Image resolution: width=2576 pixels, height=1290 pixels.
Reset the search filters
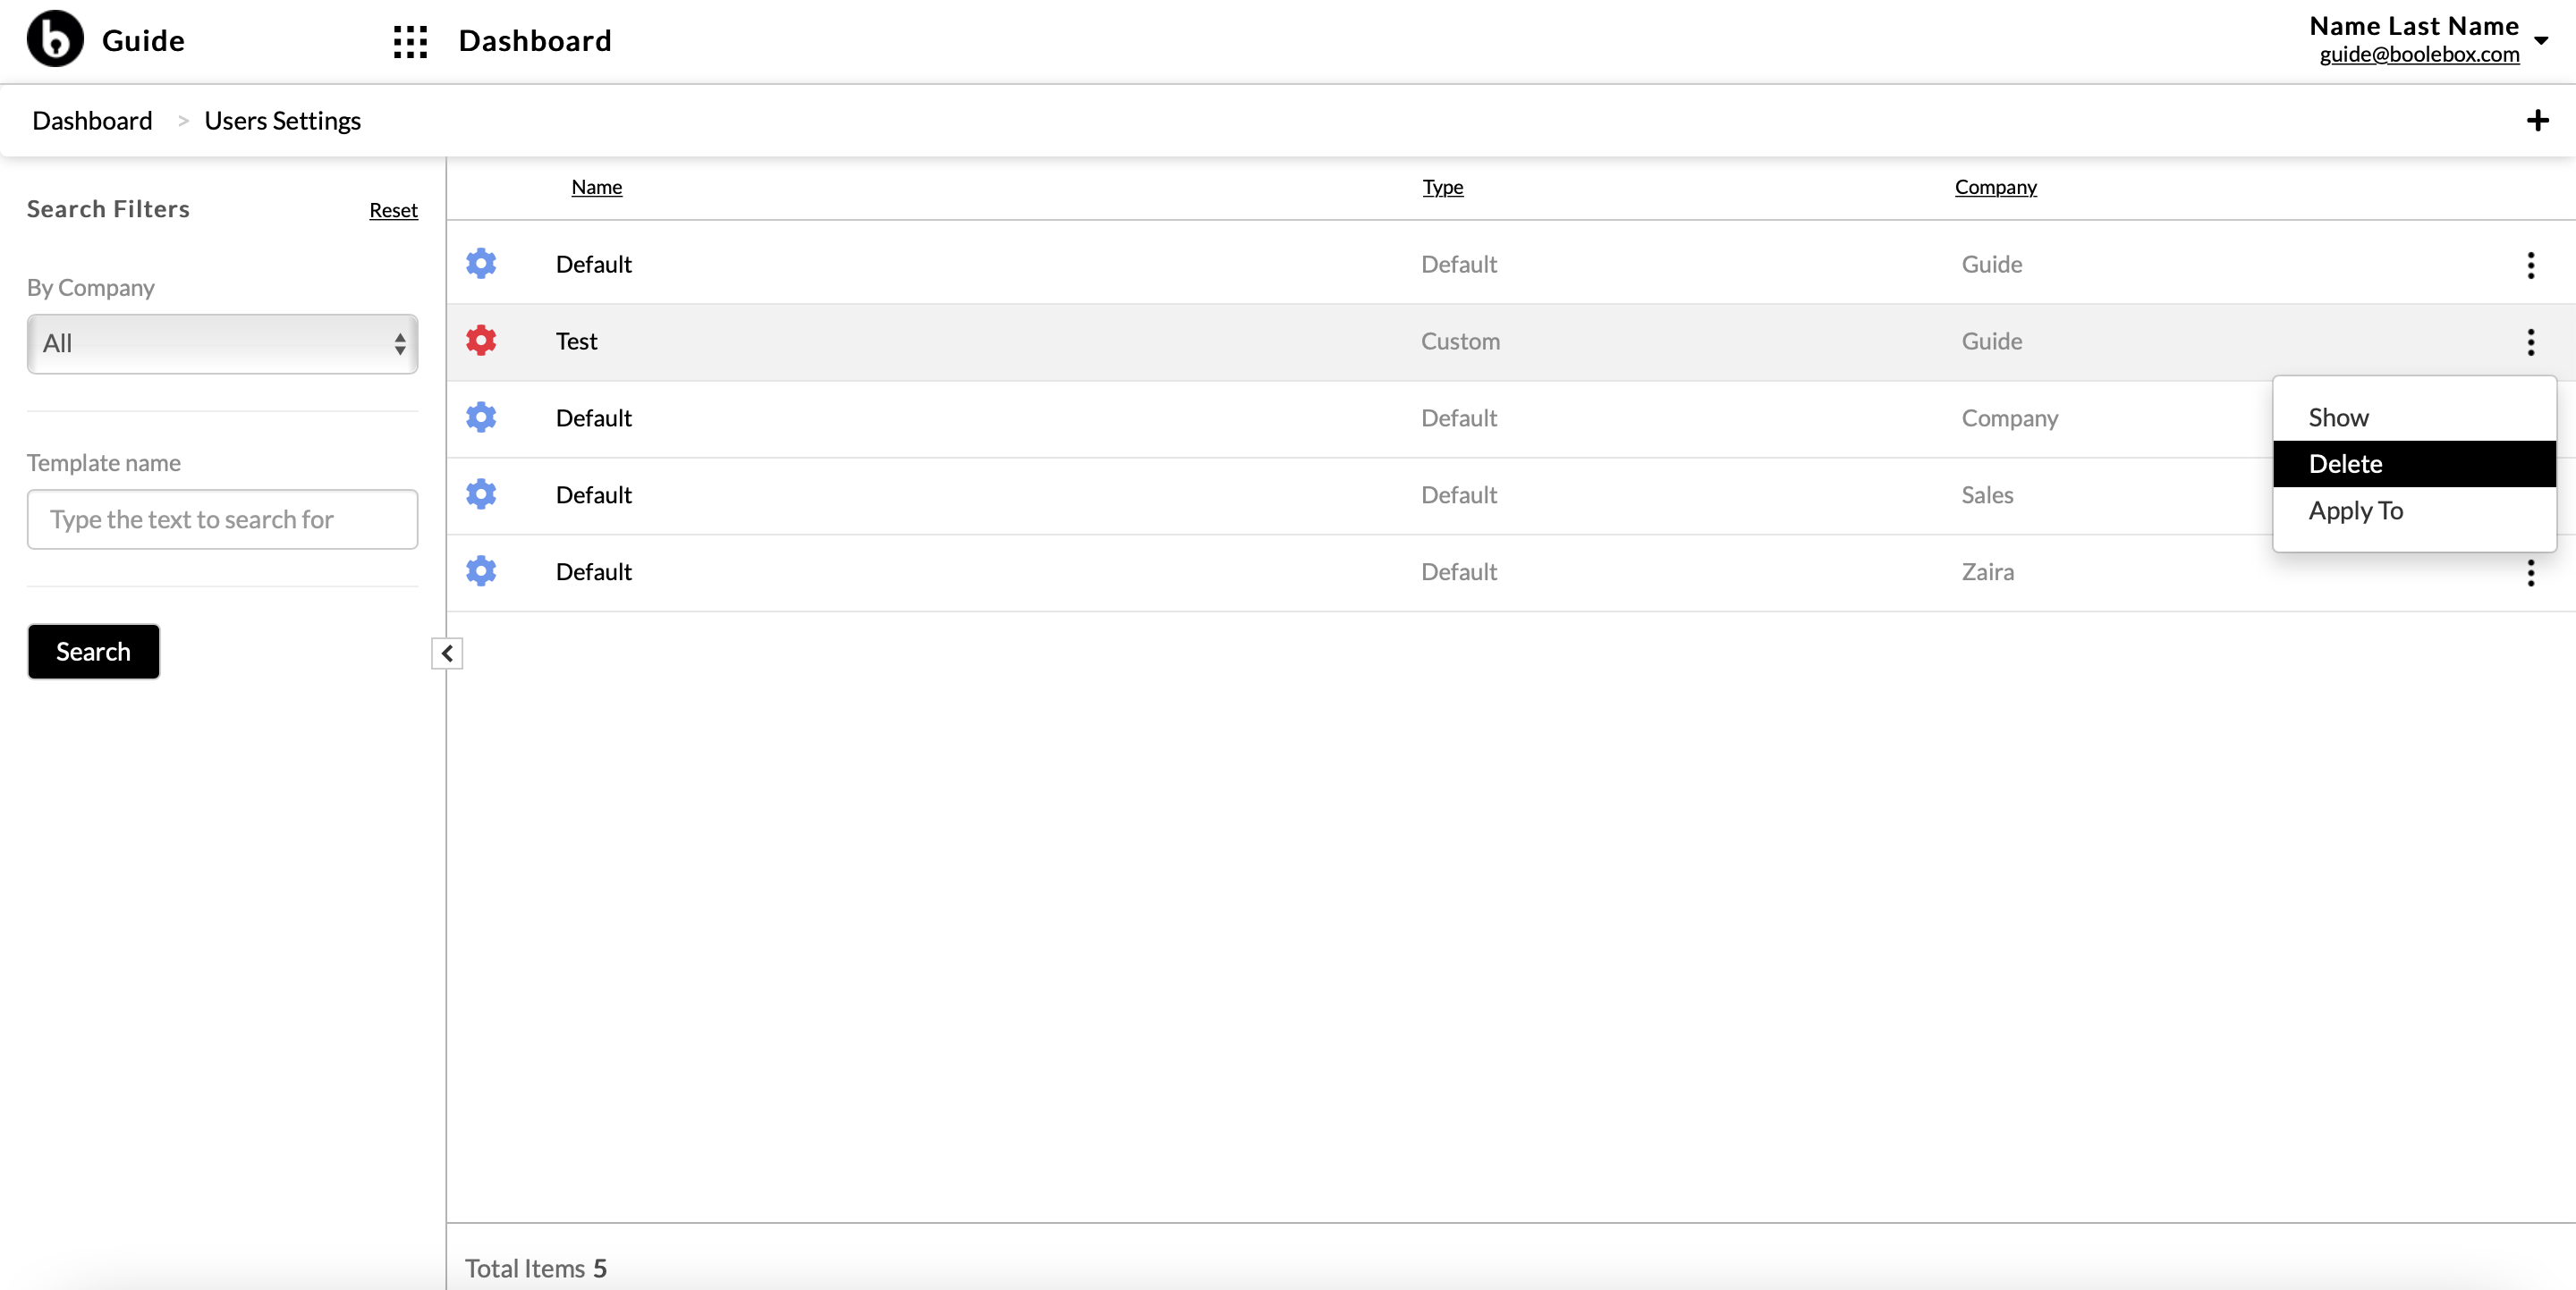coord(393,210)
